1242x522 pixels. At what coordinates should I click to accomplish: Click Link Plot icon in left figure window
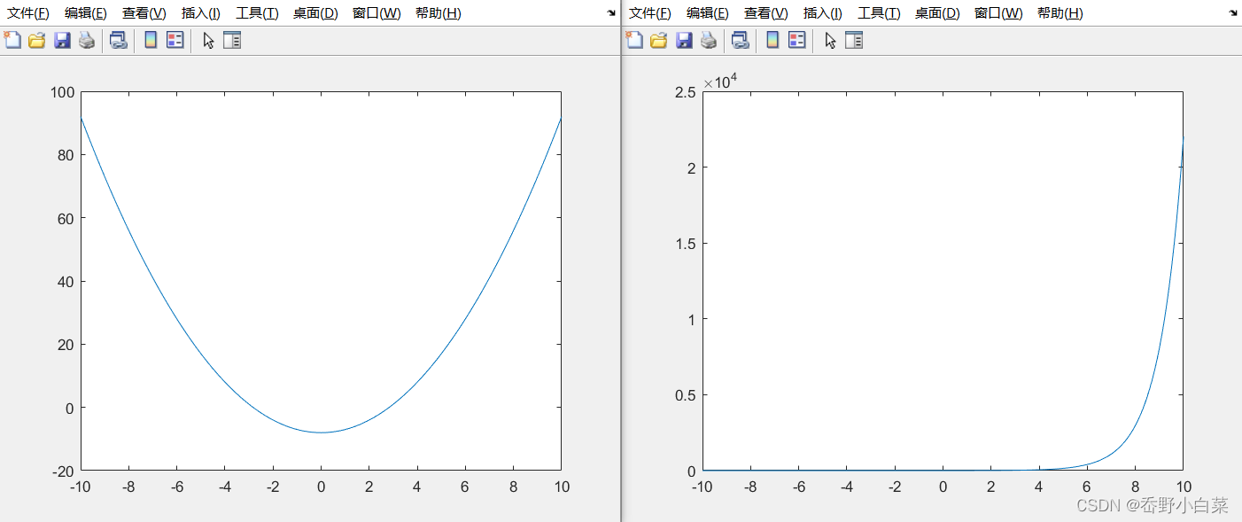point(119,40)
